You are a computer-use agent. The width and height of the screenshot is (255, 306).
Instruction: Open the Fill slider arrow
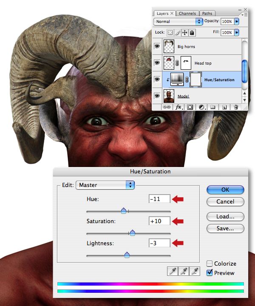(x=237, y=32)
